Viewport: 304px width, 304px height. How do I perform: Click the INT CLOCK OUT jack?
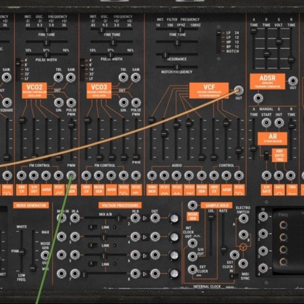[193, 243]
